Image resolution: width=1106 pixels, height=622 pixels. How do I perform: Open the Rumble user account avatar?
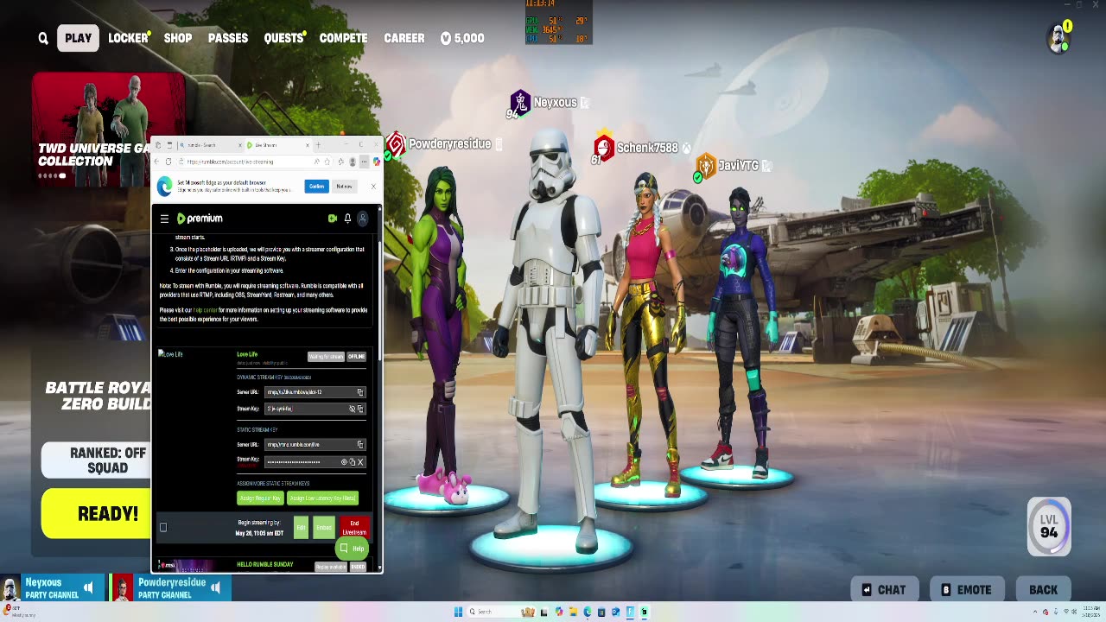pyautogui.click(x=363, y=219)
